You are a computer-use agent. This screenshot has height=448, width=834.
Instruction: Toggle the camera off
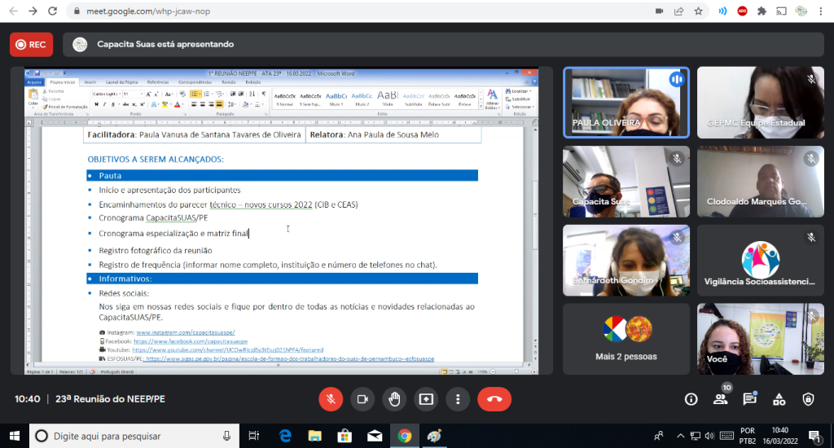[x=362, y=399]
